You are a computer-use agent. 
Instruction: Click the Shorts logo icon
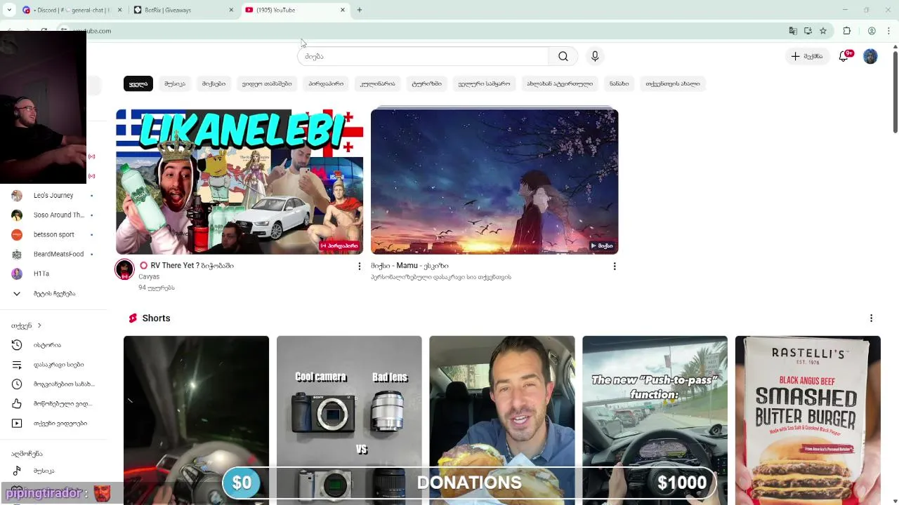(133, 318)
